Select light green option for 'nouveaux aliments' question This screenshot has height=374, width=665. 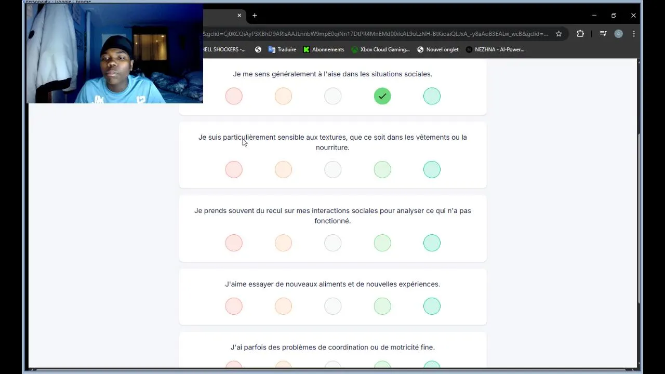382,306
